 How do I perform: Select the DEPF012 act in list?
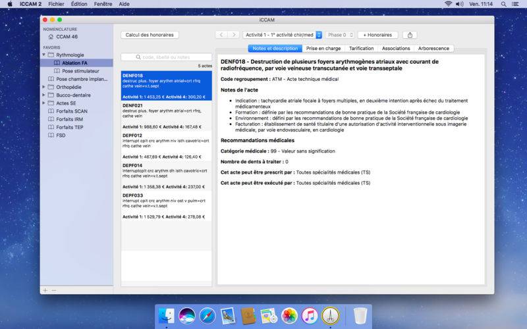pyautogui.click(x=167, y=145)
